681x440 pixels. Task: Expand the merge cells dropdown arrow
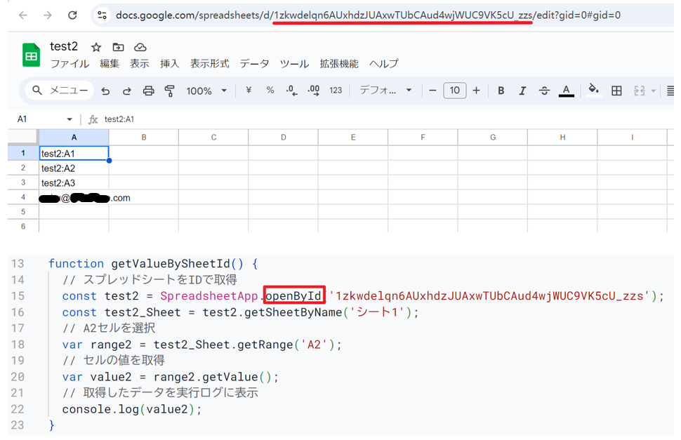pyautogui.click(x=653, y=91)
